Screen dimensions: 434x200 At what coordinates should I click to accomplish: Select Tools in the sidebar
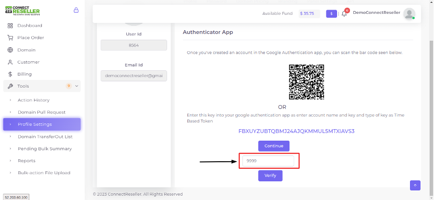pos(42,86)
